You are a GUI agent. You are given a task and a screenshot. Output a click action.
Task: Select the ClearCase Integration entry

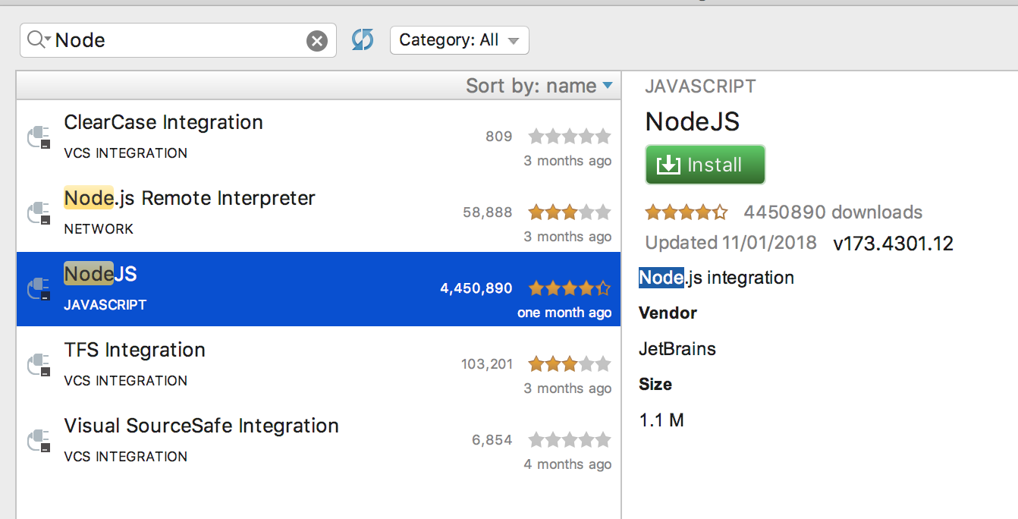[x=228, y=137]
